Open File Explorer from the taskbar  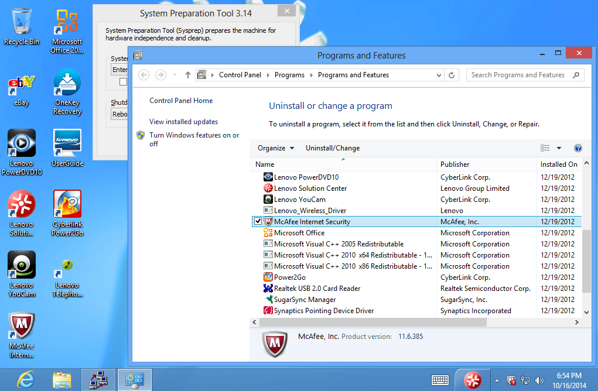(61, 380)
